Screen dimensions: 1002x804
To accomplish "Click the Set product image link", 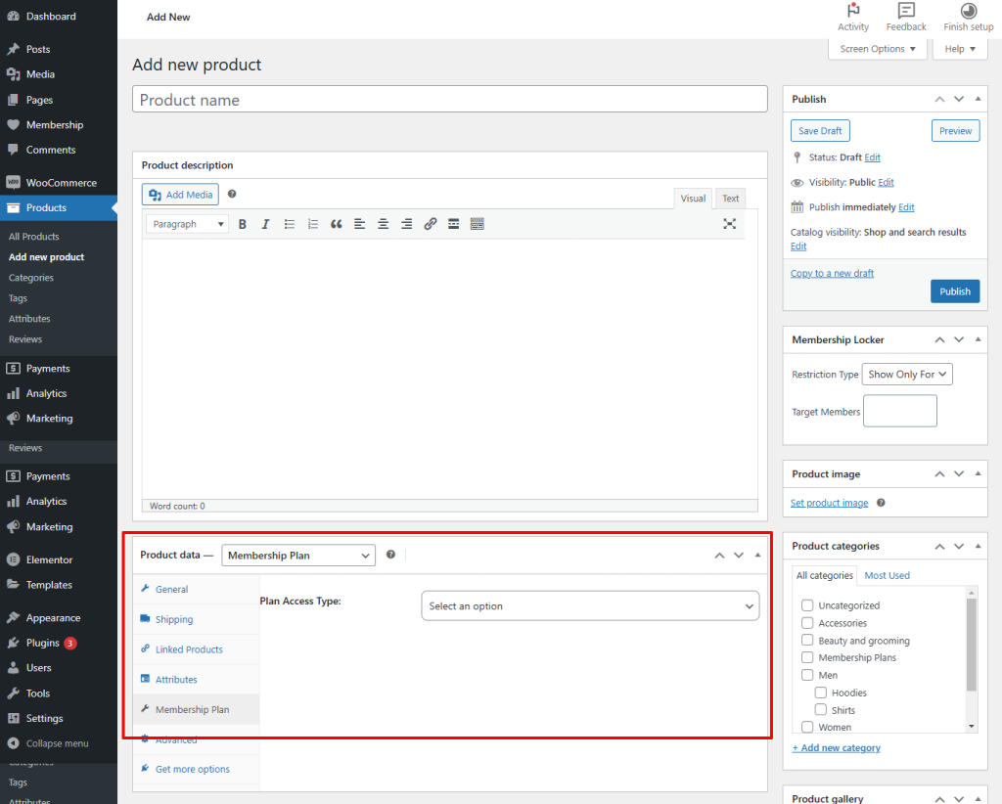I will click(829, 503).
